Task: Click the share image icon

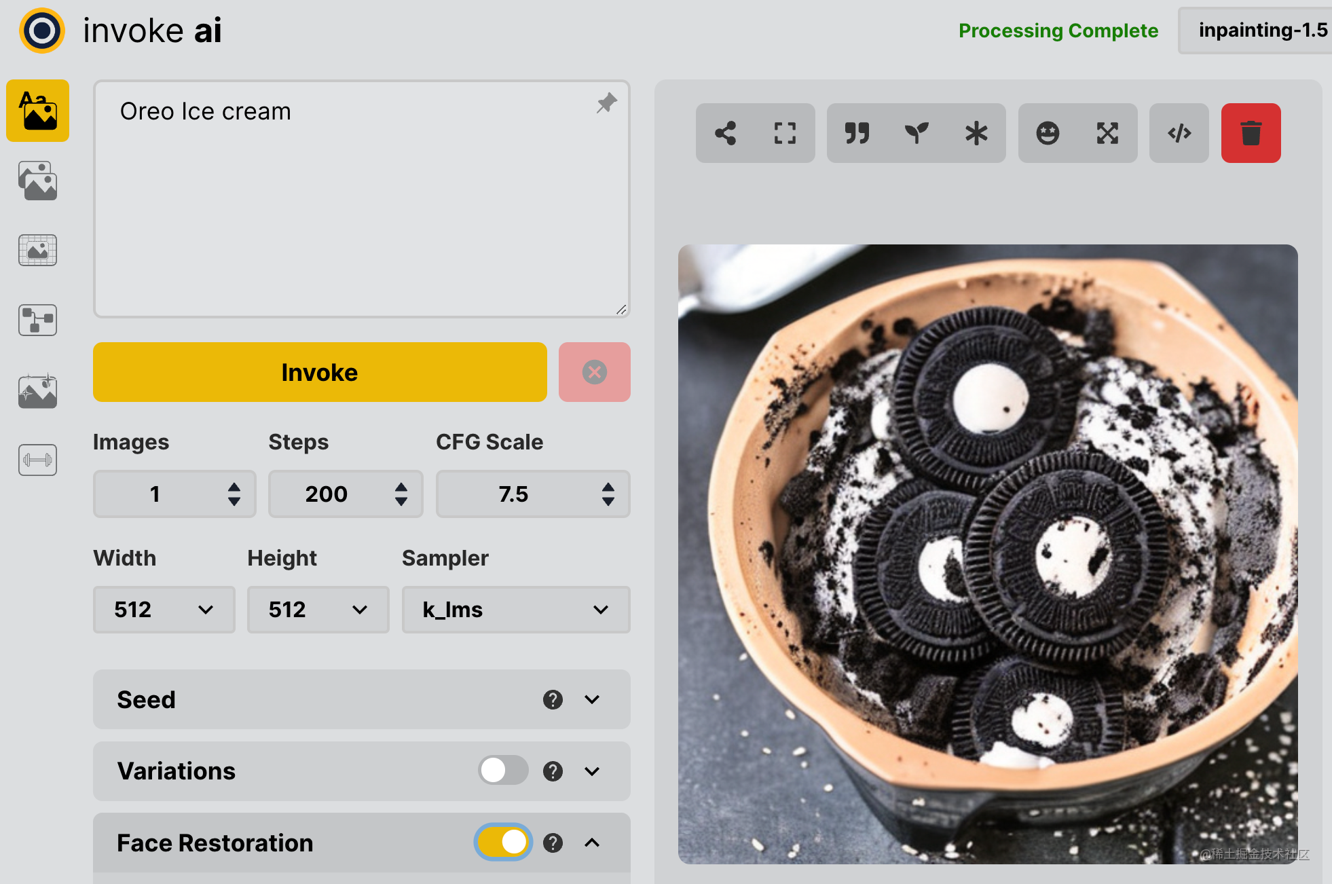Action: point(725,133)
